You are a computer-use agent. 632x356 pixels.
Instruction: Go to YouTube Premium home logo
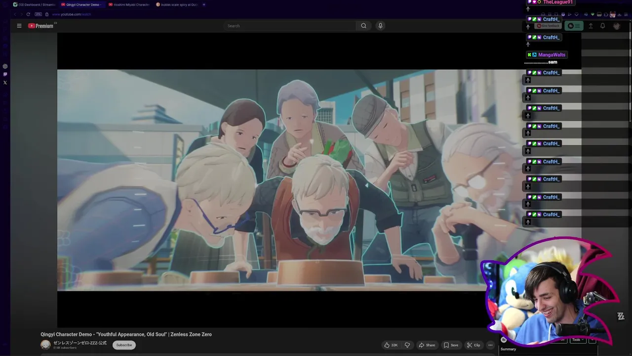pyautogui.click(x=41, y=26)
